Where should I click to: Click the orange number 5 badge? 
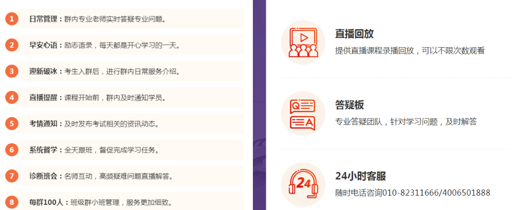(x=11, y=124)
